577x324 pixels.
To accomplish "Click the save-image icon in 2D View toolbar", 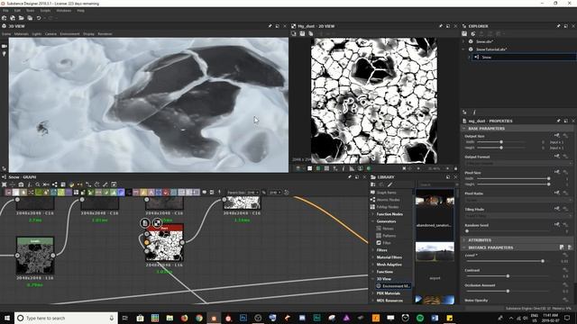I will click(302, 34).
